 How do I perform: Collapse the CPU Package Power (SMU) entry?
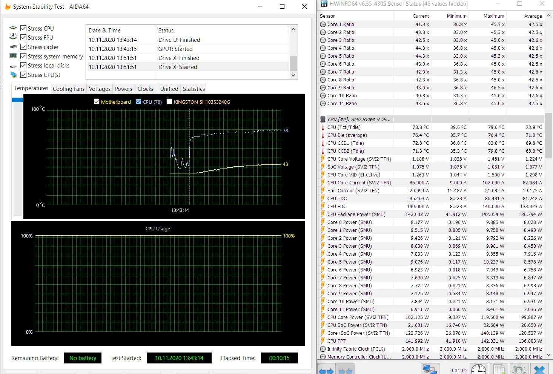(x=323, y=214)
